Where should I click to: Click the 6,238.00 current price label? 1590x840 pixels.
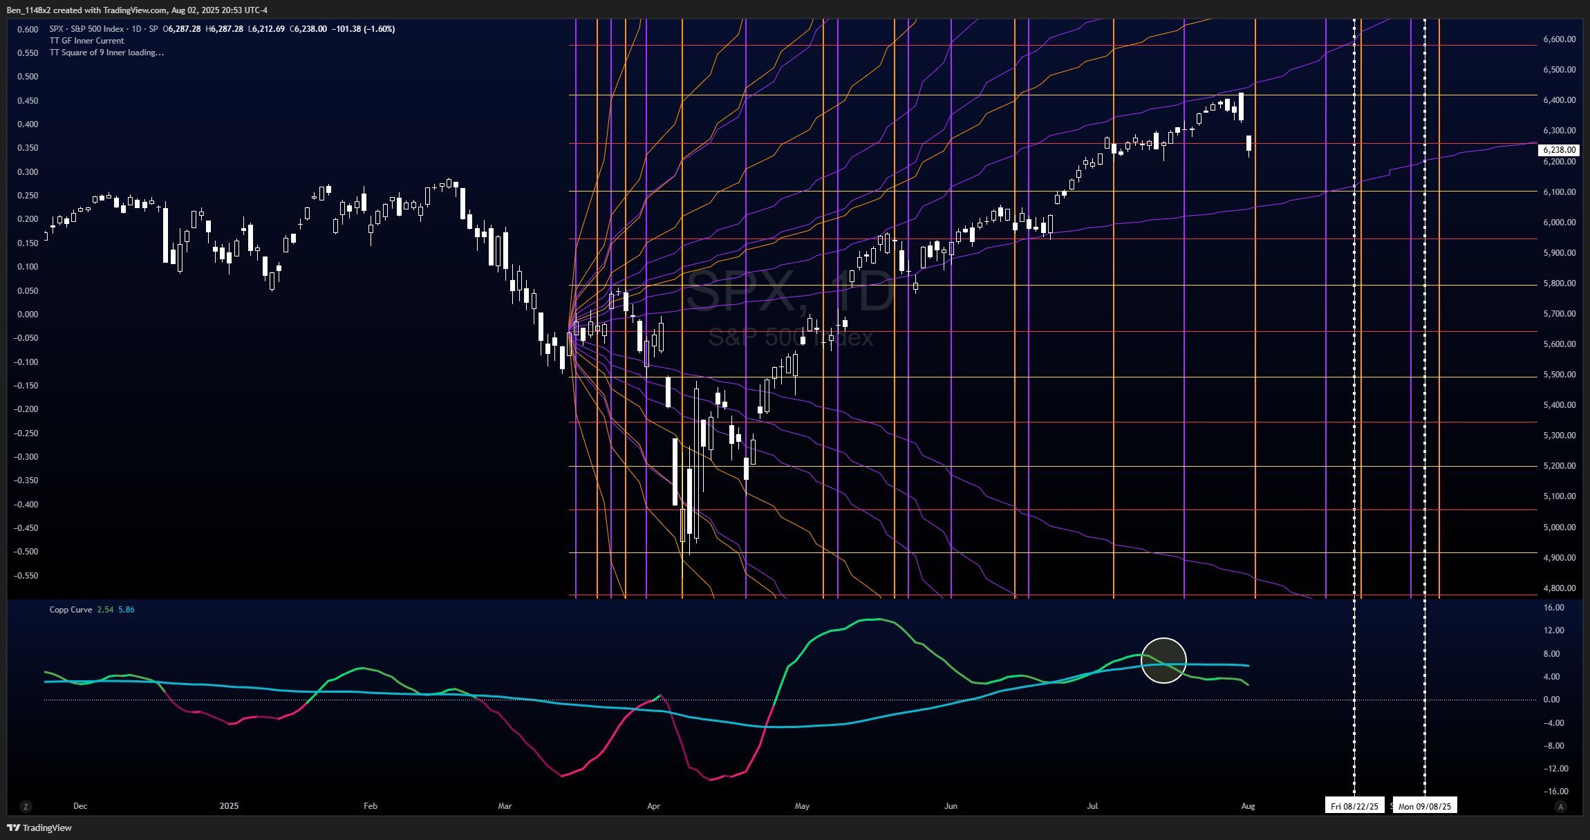1560,150
